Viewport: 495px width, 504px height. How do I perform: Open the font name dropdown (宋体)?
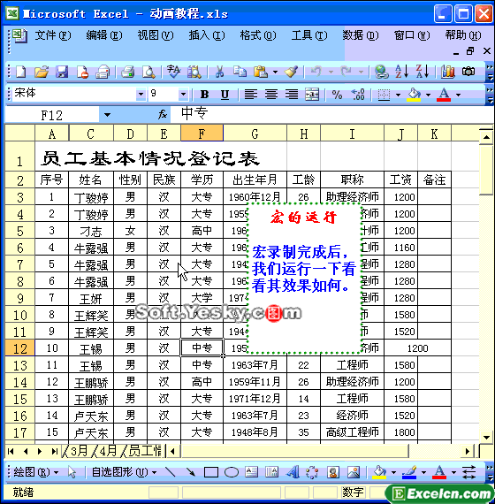click(141, 95)
